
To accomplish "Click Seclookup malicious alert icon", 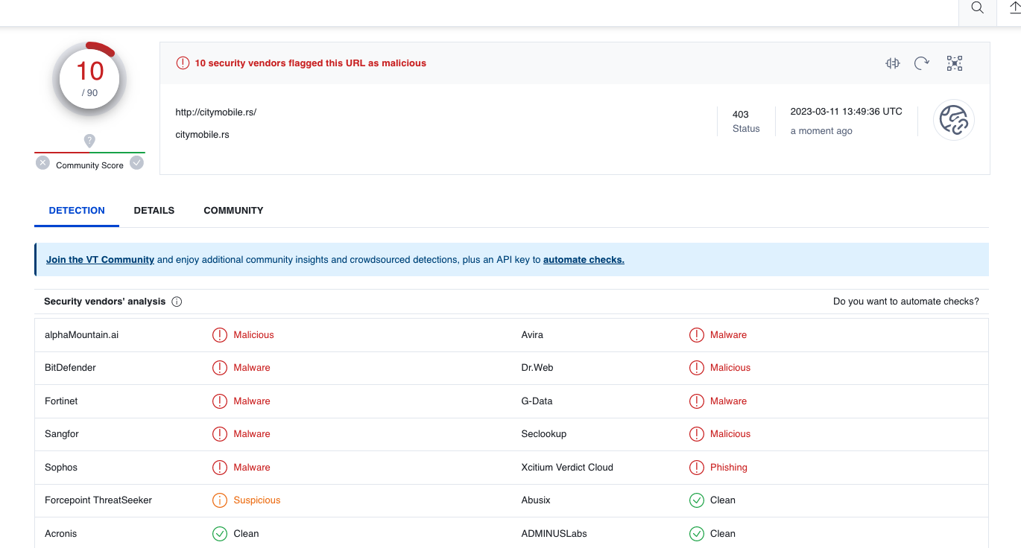I will (x=697, y=434).
